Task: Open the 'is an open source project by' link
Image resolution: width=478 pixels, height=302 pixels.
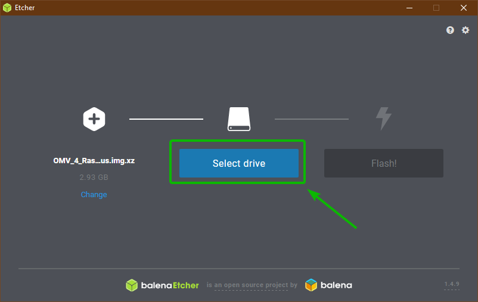Action: click(252, 285)
